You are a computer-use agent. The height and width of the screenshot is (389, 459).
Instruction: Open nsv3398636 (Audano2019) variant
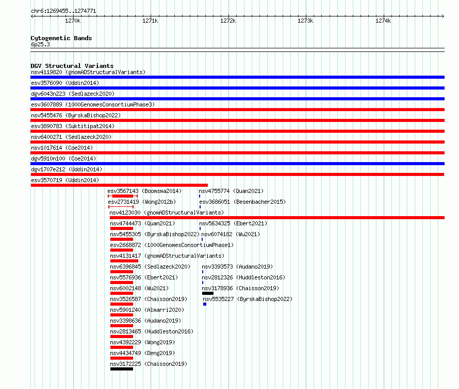click(x=145, y=321)
